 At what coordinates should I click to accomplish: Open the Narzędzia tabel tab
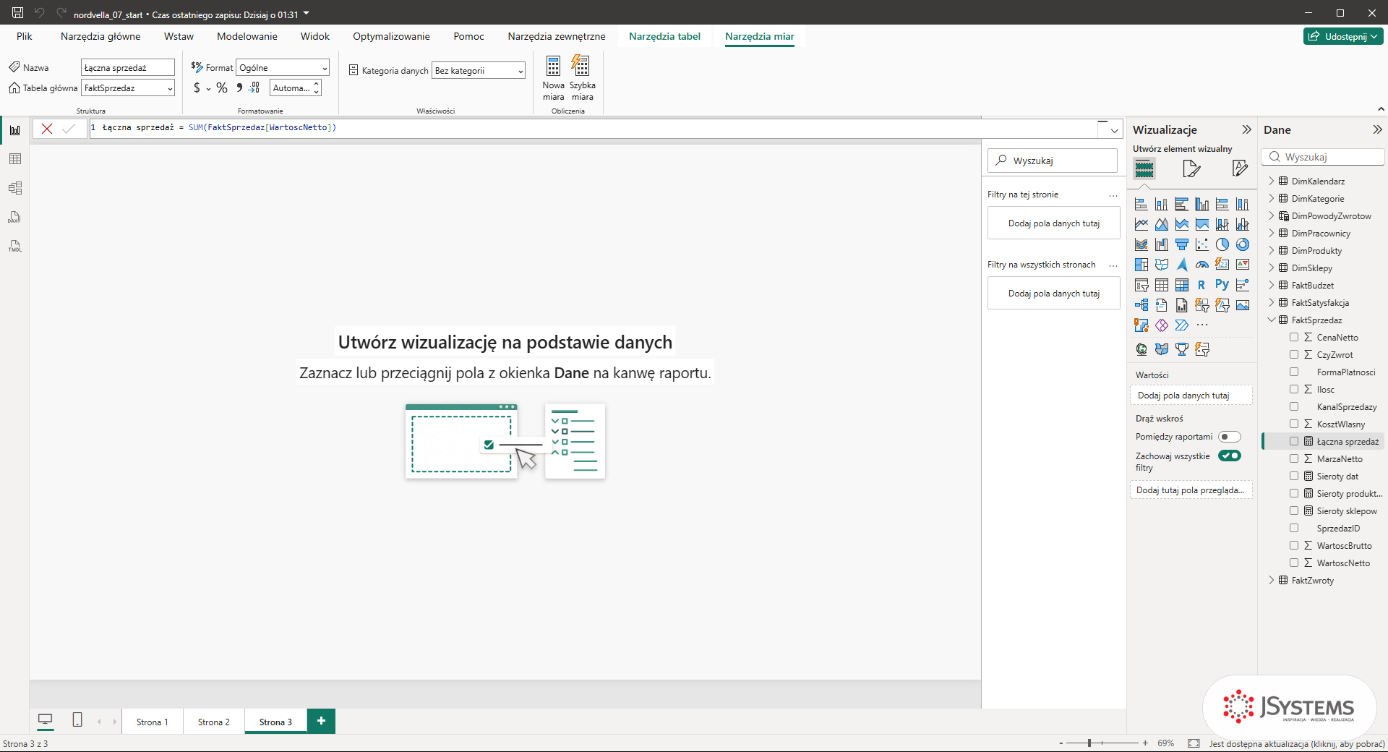tap(664, 36)
